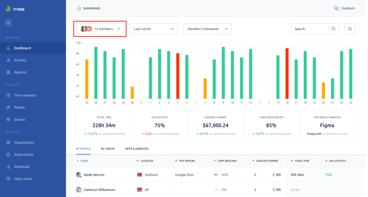Click Reports chart icon in sidebar
The width and height of the screenshot is (368, 197).
click(8, 72)
